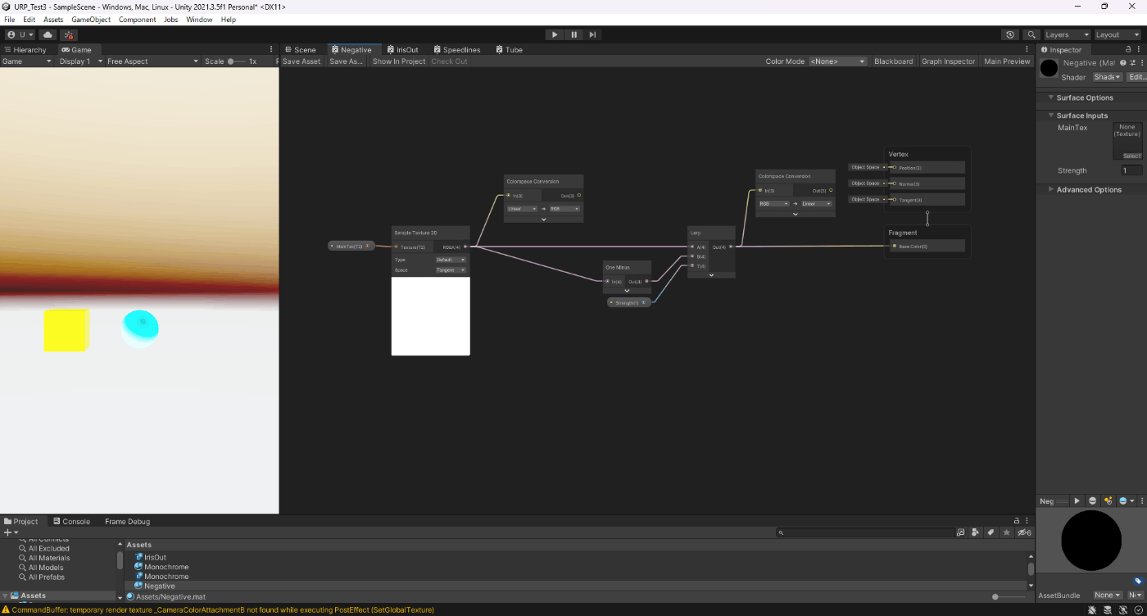Toggle the Graph Inspector panel

[x=949, y=61]
